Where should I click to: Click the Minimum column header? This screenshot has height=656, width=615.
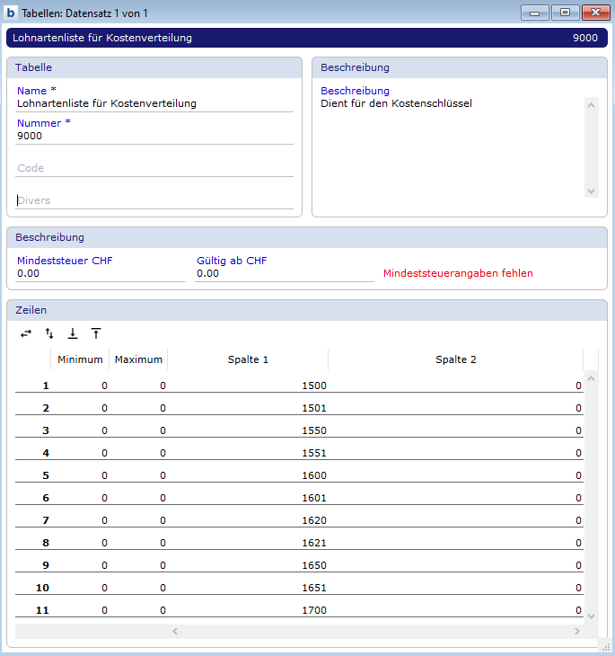coord(80,359)
